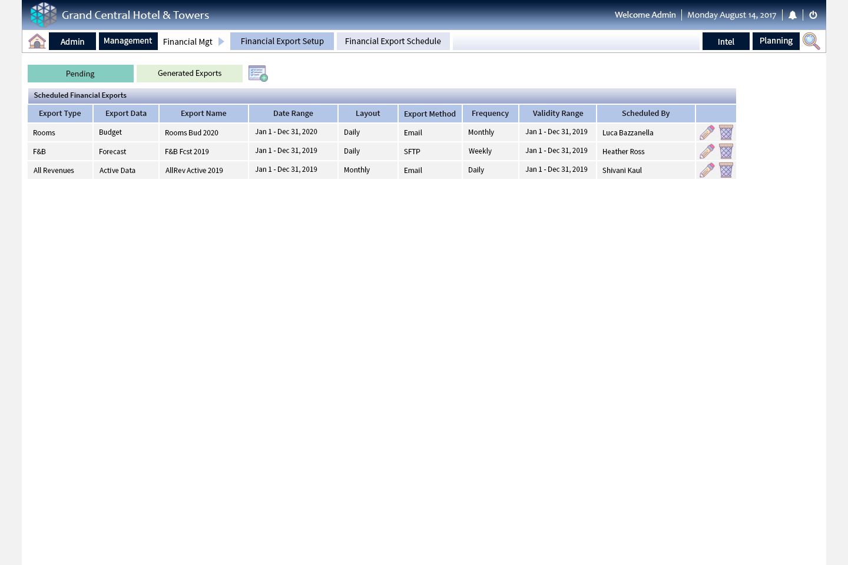The image size is (848, 565).
Task: Click the Planning button
Action: click(x=776, y=41)
